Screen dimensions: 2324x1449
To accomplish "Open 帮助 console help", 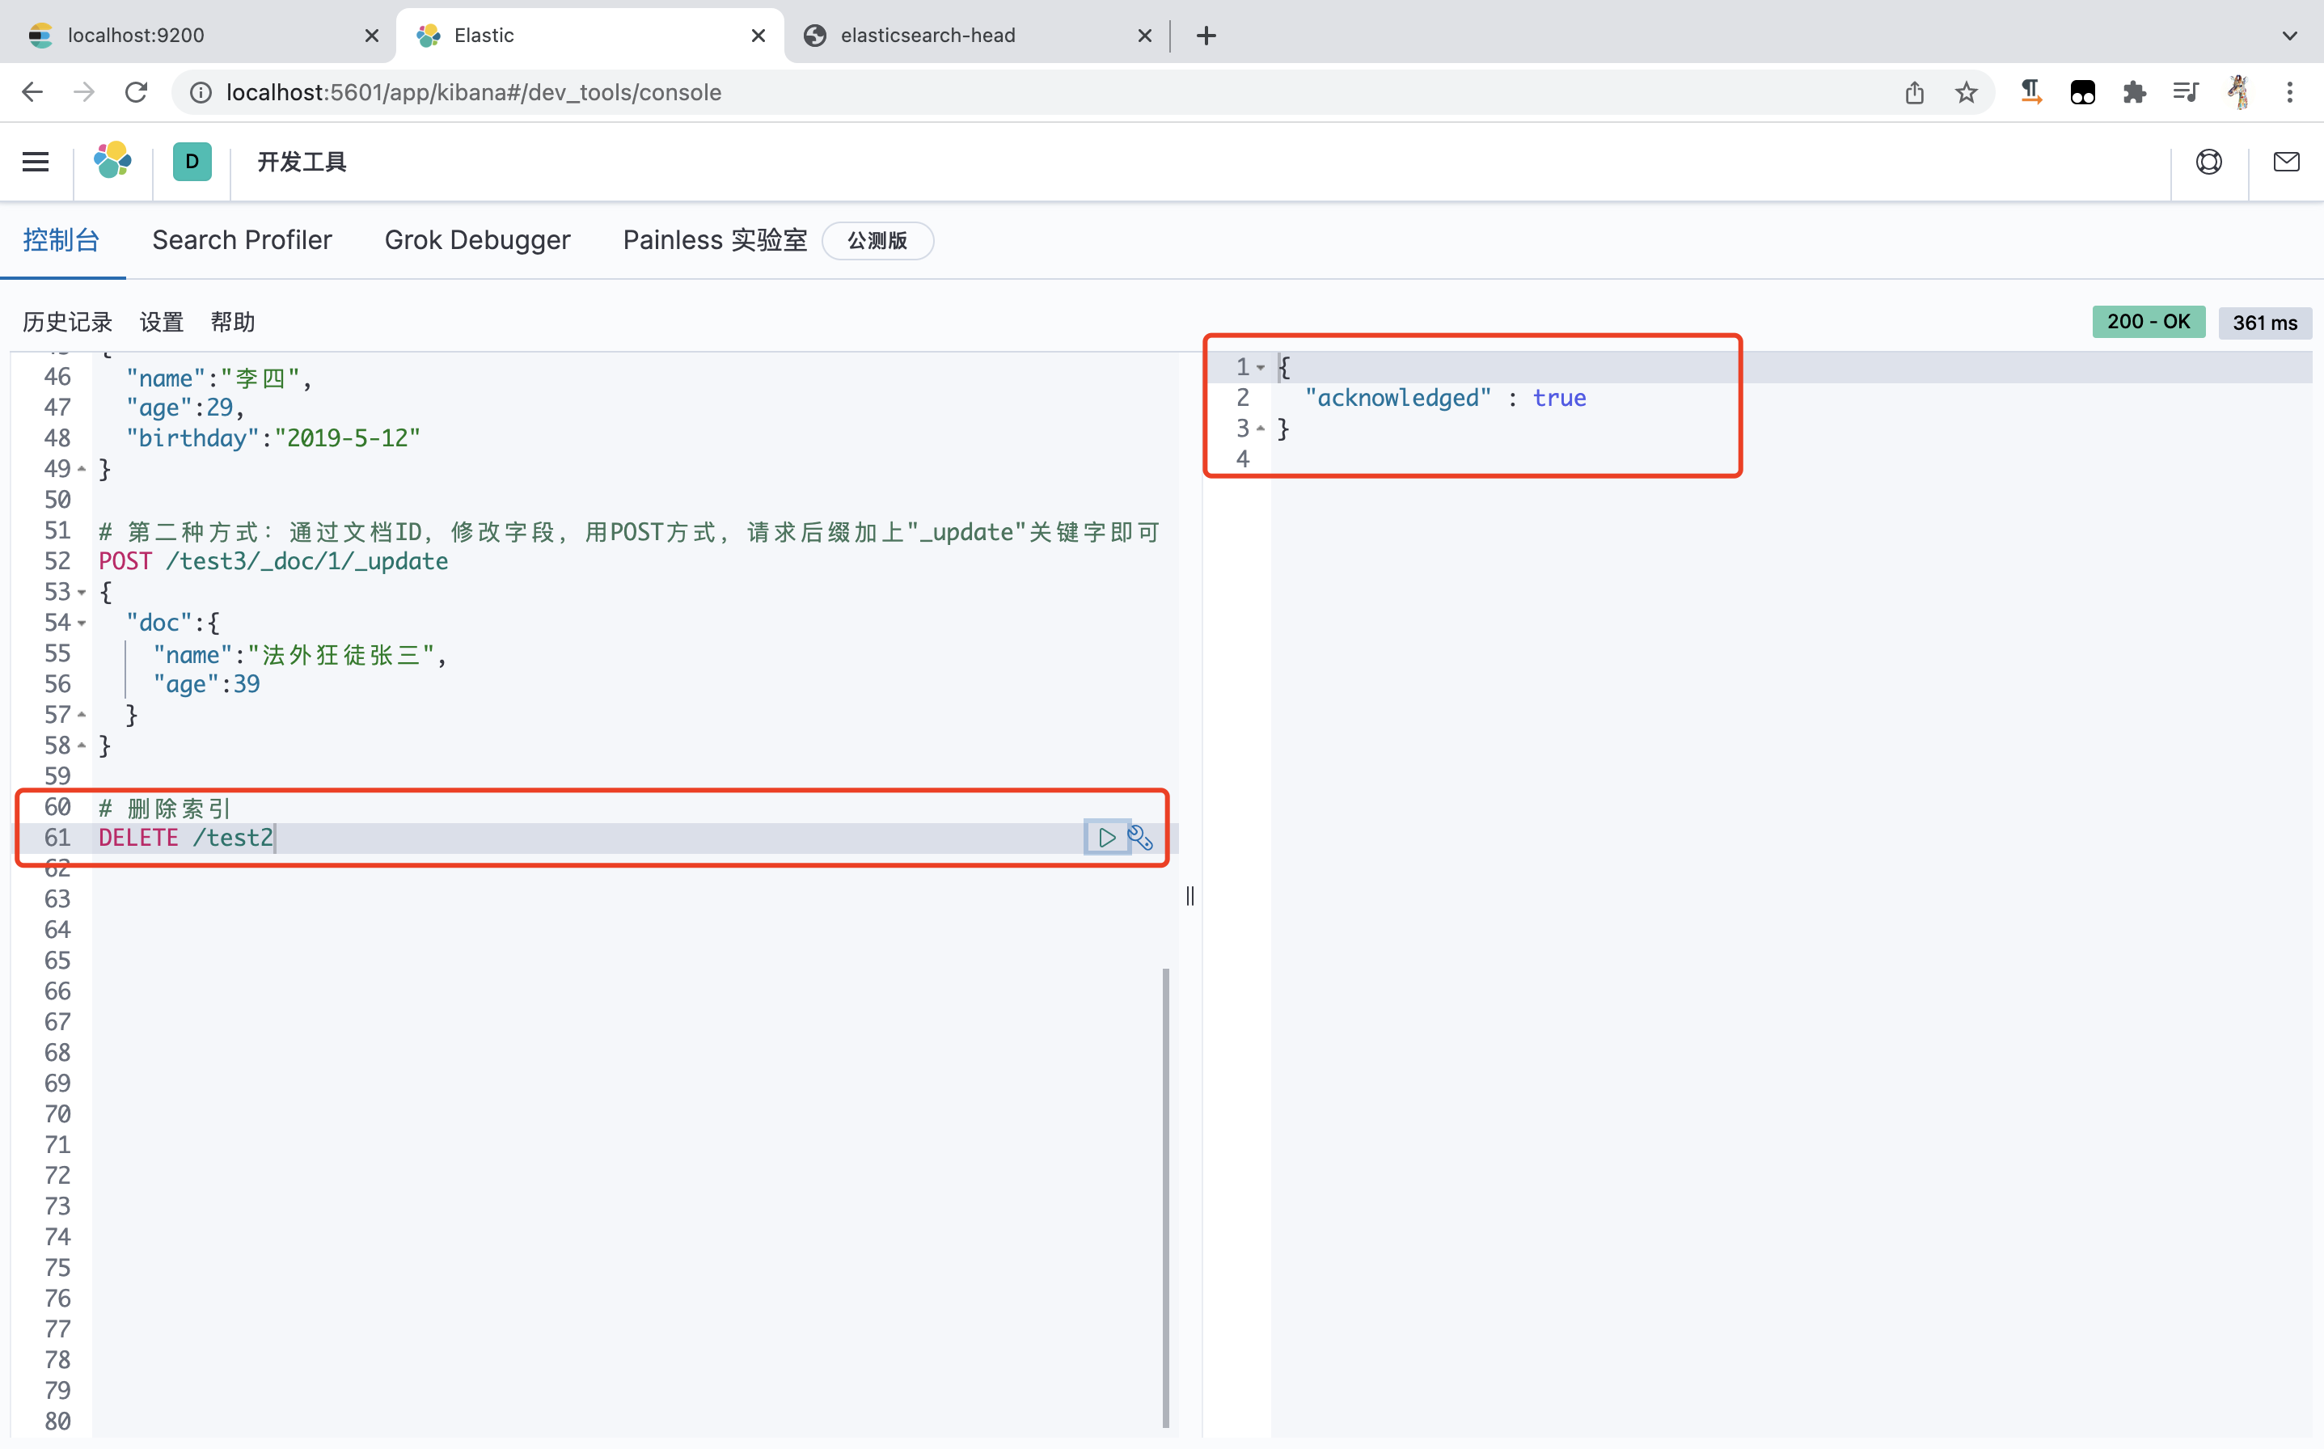I will (233, 322).
